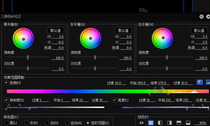This screenshot has width=210, height=126.
Task: Edit white balance saturation 100.0 field
Action: point(201,58)
